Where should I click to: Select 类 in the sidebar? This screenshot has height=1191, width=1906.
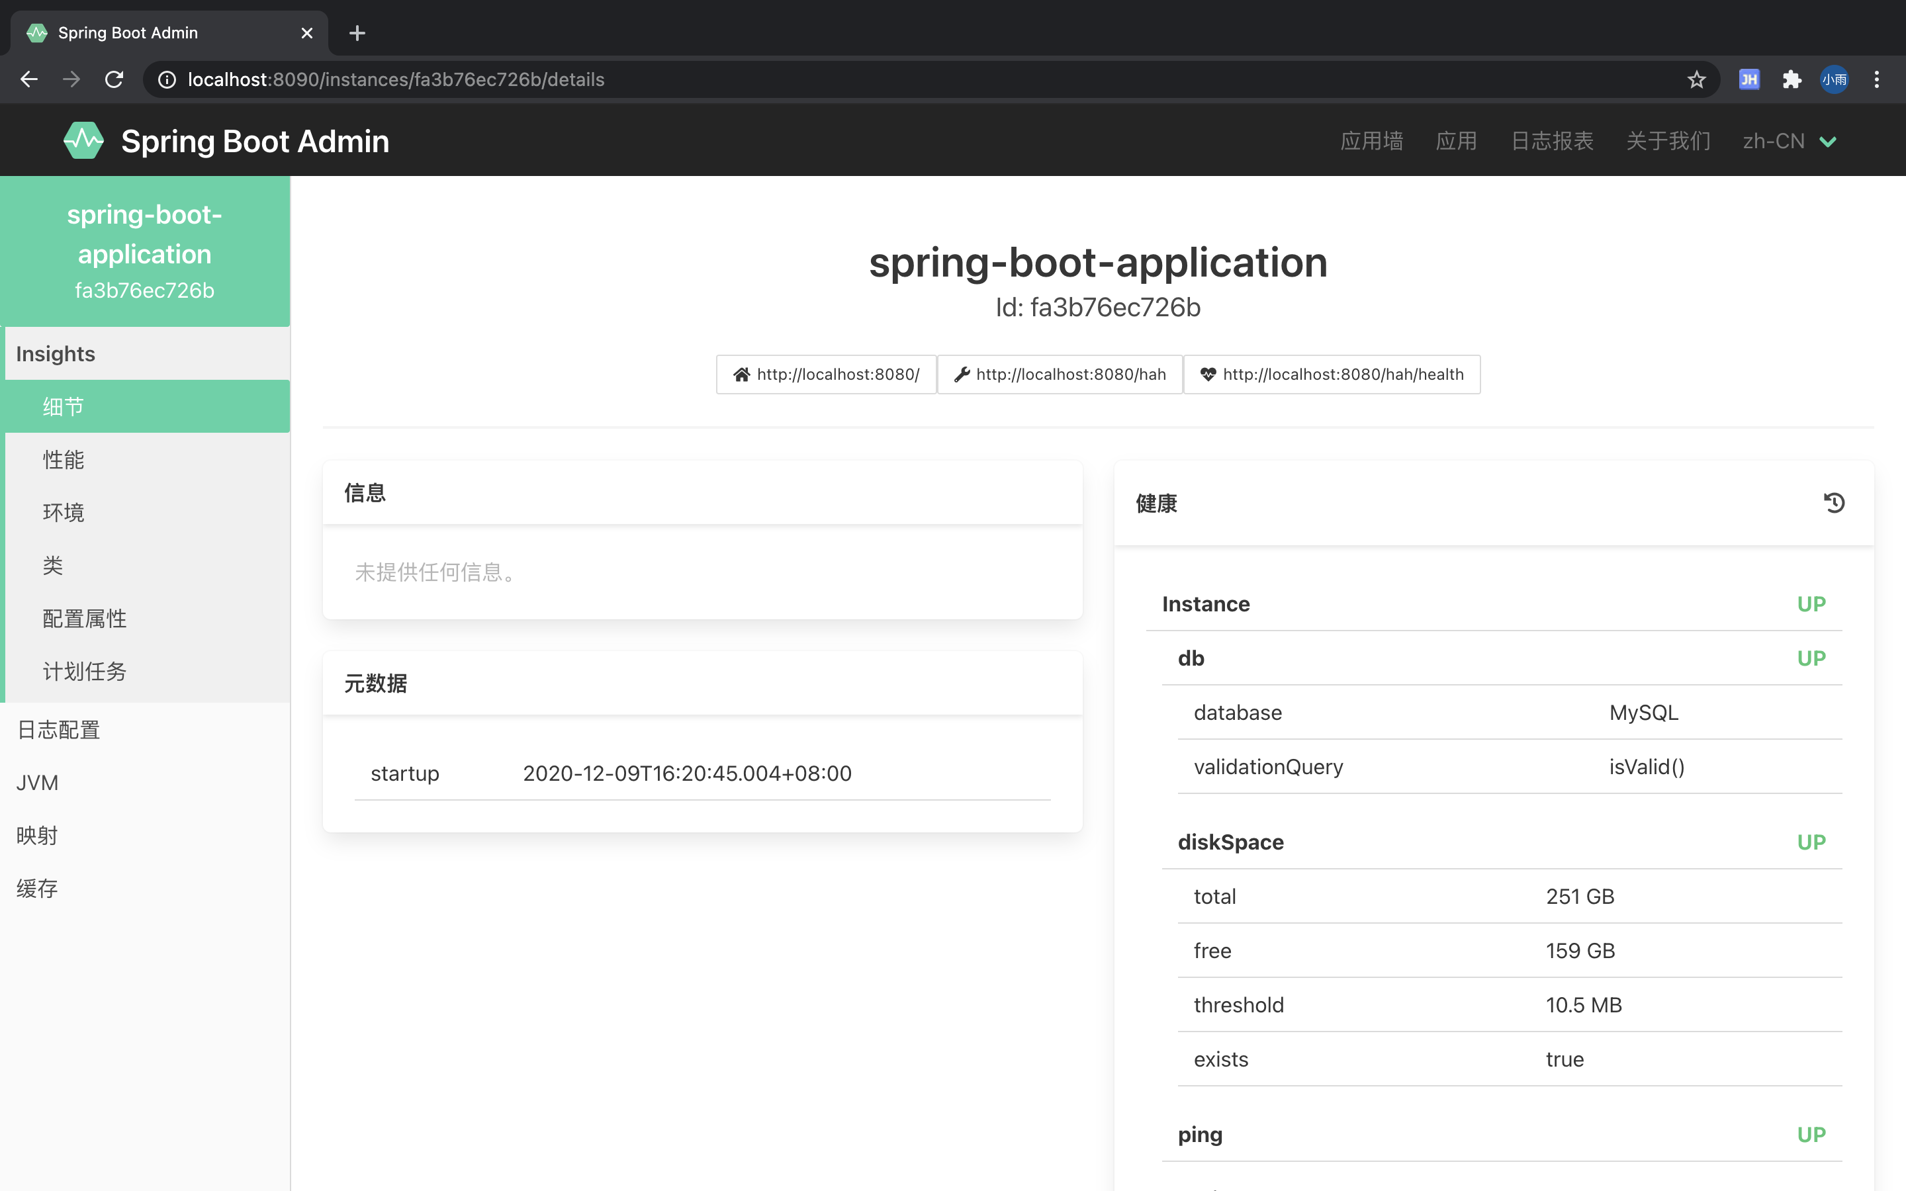148,565
